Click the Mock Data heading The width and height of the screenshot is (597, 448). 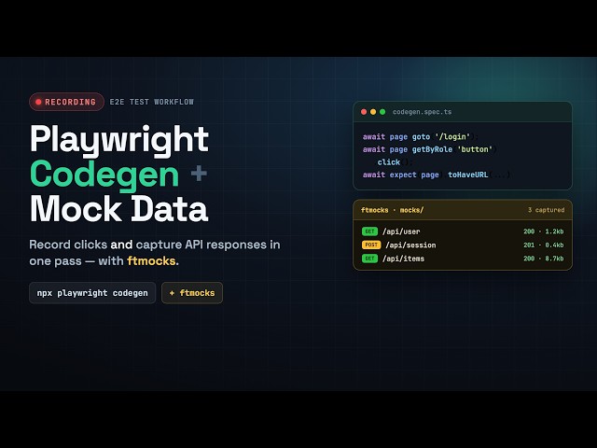(x=118, y=209)
